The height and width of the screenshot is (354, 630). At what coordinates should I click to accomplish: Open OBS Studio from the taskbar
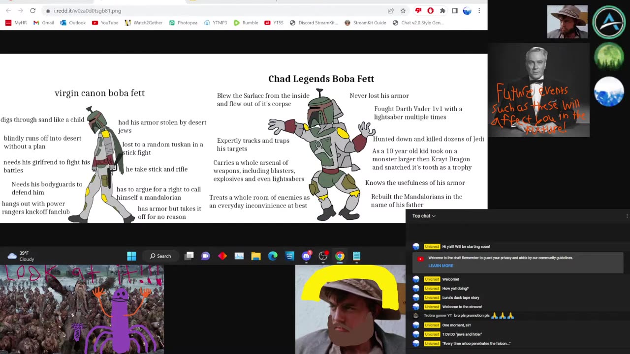pos(323,256)
